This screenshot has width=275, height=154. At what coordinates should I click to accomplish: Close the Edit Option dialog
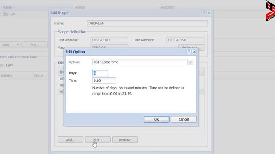[194, 52]
